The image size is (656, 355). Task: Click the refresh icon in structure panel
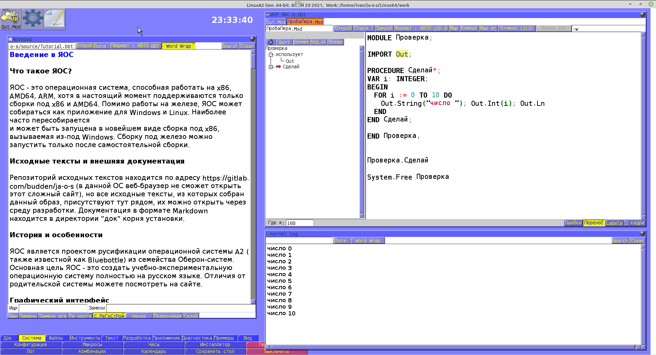(271, 42)
